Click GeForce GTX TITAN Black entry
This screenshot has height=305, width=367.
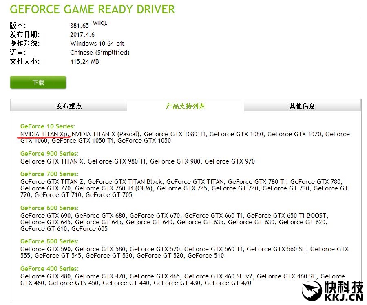[125, 181]
